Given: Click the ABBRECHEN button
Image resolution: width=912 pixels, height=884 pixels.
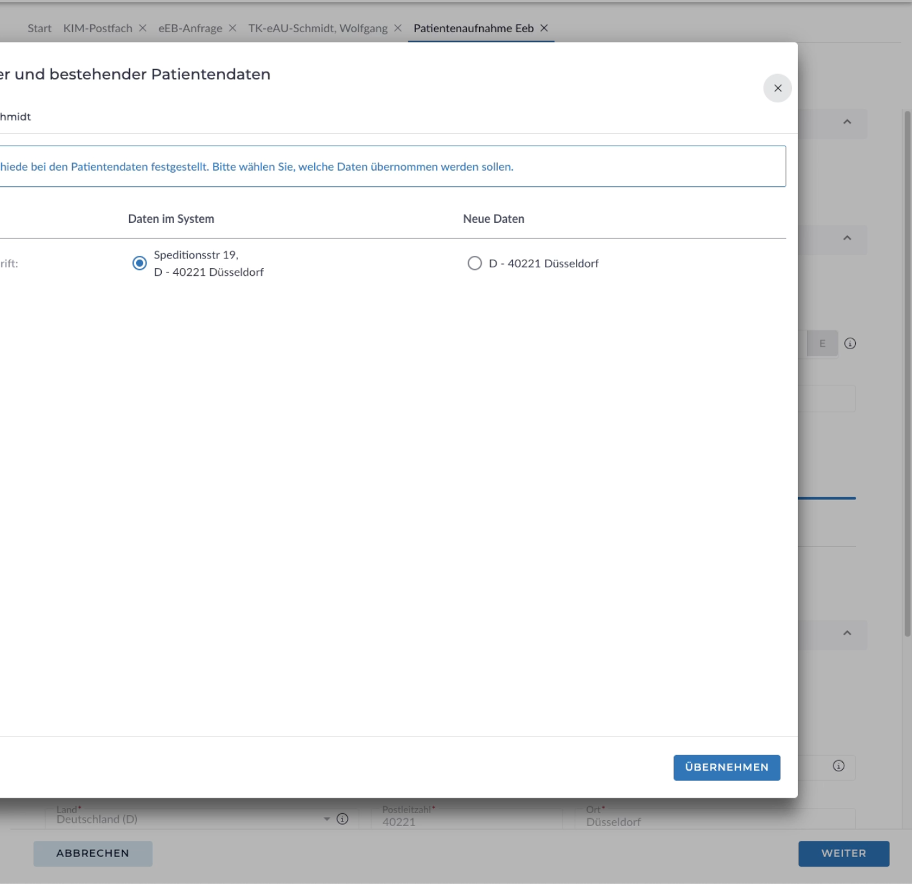Looking at the screenshot, I should click(93, 853).
